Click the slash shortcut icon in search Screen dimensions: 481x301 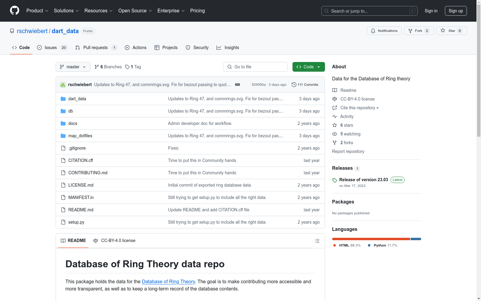[412, 11]
